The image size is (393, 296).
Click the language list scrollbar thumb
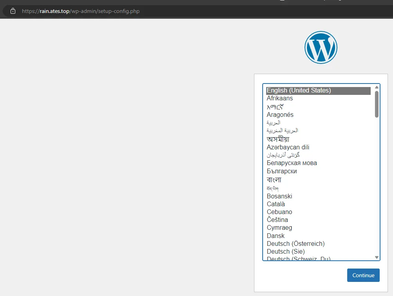click(377, 104)
